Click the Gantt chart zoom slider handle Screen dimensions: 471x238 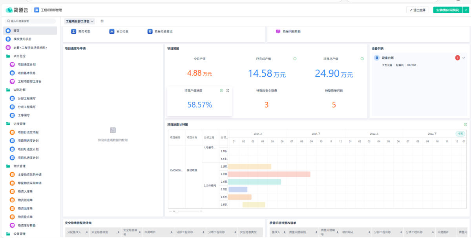point(177,211)
